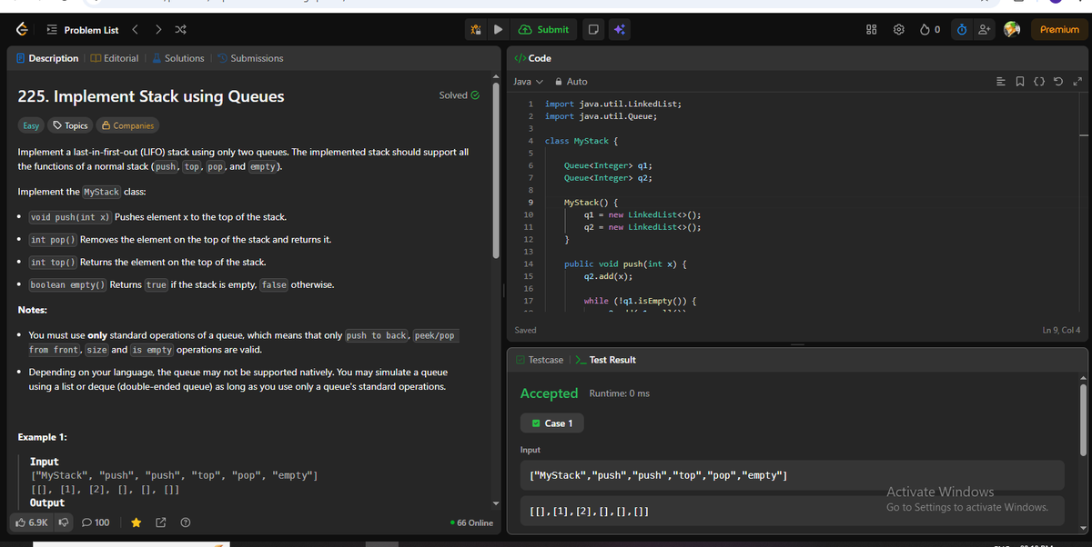Click the debugger bug icon
The width and height of the screenshot is (1092, 547).
[x=476, y=30]
